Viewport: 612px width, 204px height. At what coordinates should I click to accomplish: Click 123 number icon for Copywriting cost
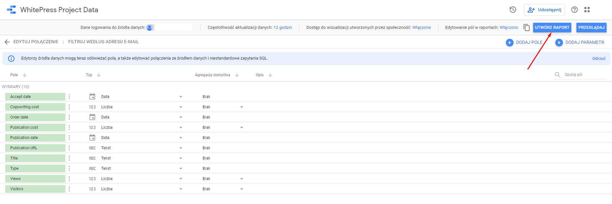point(92,107)
